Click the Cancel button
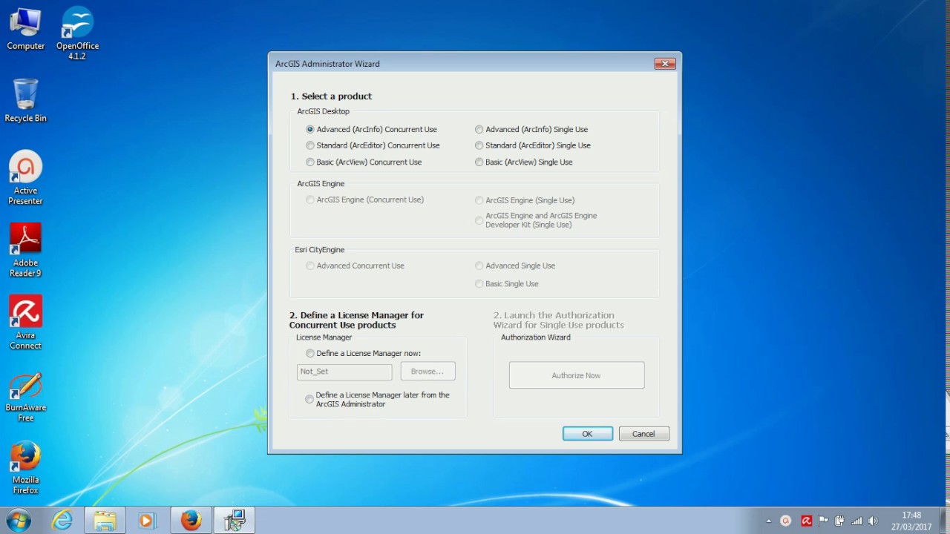Screen dimensions: 950x534 point(643,434)
